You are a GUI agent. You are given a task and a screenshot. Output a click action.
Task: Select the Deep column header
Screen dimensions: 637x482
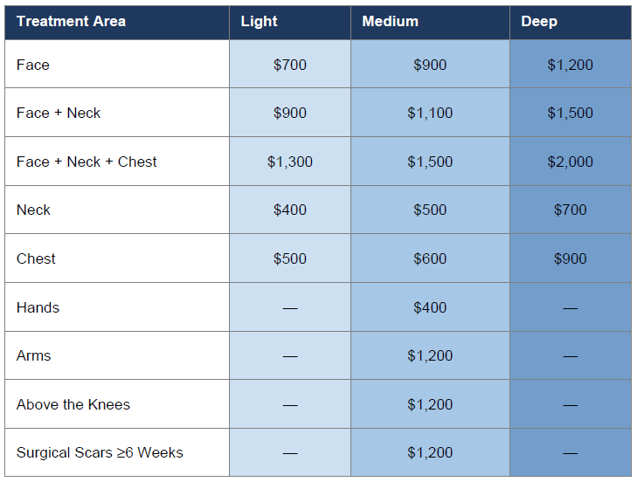[539, 22]
